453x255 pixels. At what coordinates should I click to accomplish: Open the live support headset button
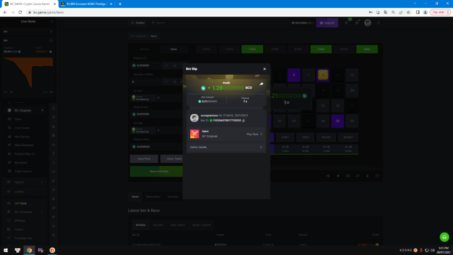tap(444, 237)
